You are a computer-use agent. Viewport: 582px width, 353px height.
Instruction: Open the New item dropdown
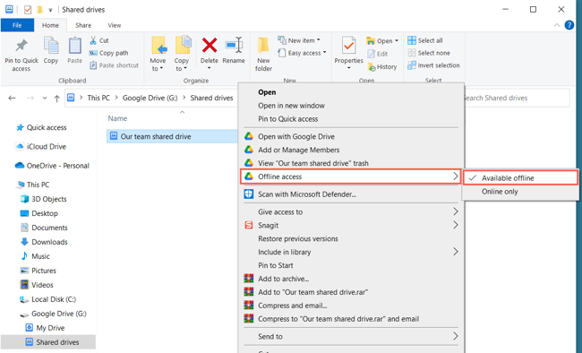click(299, 40)
